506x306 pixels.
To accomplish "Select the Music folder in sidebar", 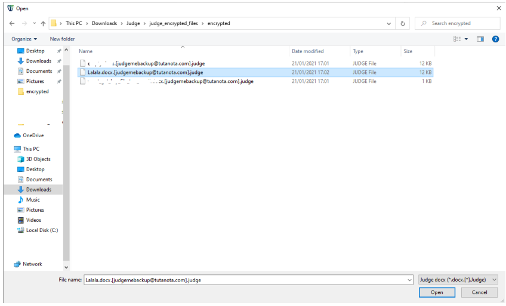I will pos(33,200).
